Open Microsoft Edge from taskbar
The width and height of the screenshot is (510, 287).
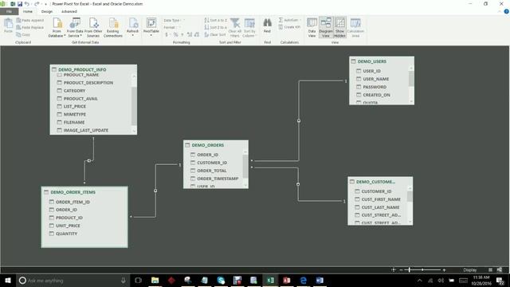click(x=303, y=280)
